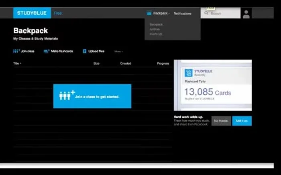Click the Make flashcards card icon
This screenshot has height=175, width=281.
[47, 51]
